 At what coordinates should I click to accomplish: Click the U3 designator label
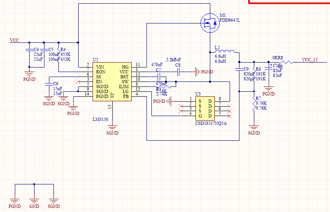pos(198,94)
